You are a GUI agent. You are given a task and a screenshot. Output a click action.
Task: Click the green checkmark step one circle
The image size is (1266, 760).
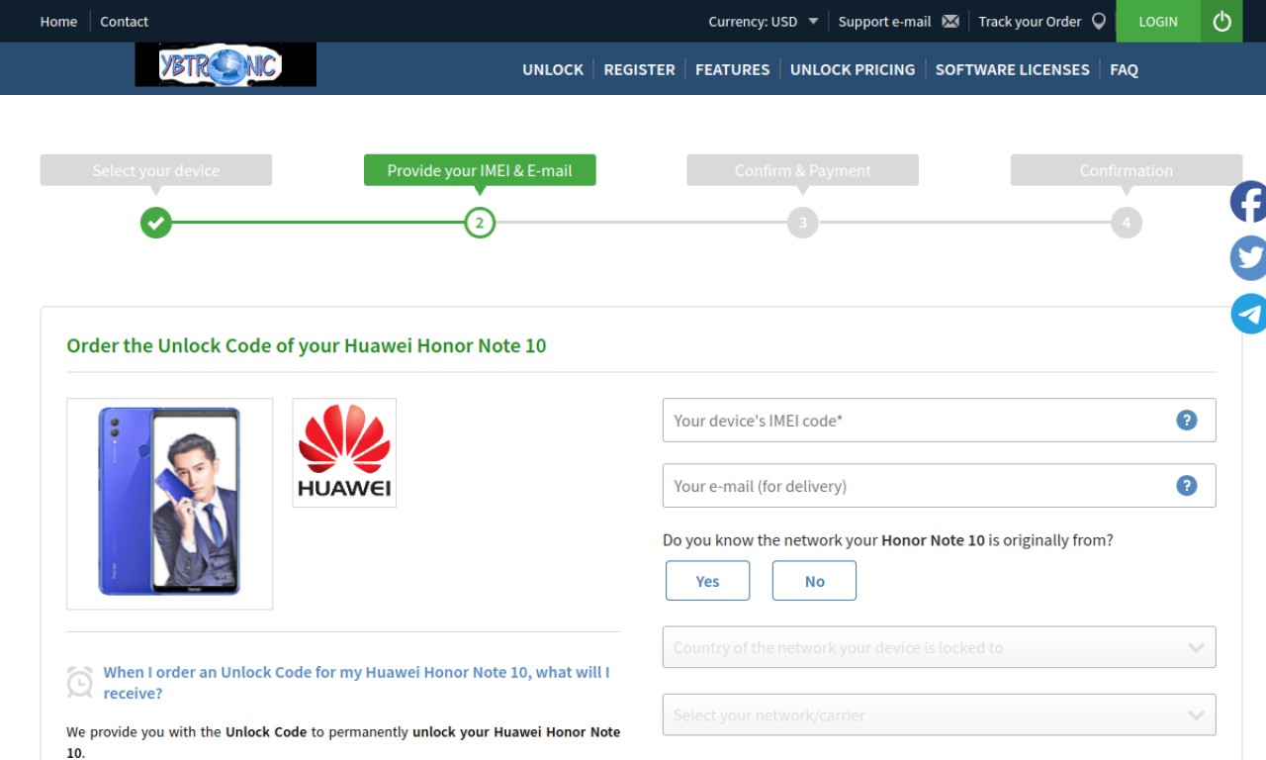click(155, 223)
